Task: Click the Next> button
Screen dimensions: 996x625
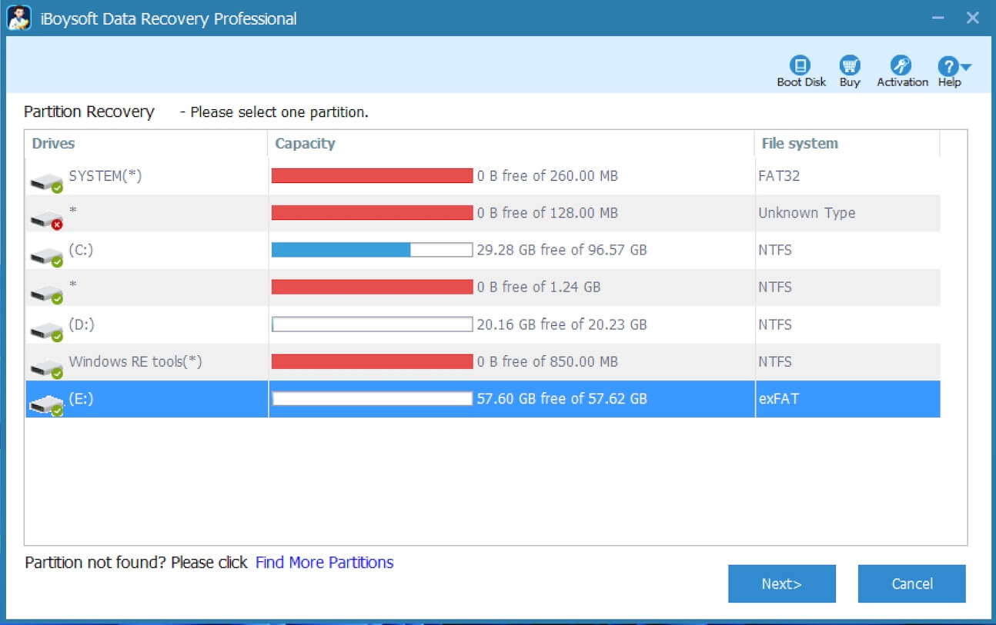Action: tap(781, 583)
